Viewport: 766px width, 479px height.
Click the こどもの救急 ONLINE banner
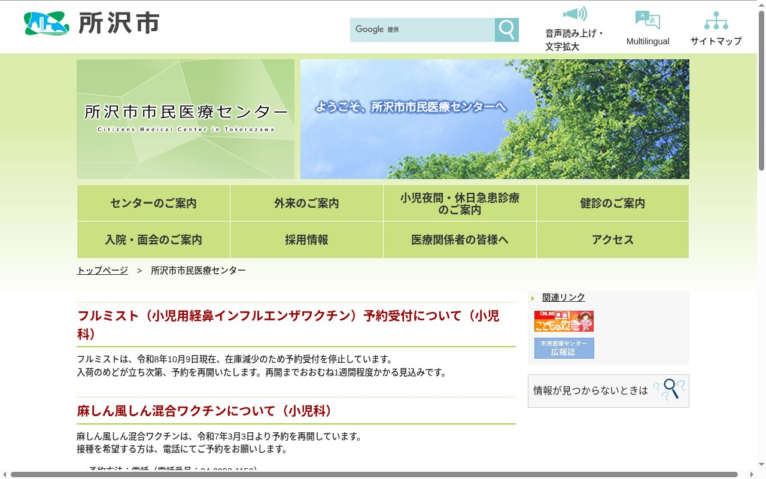click(564, 321)
